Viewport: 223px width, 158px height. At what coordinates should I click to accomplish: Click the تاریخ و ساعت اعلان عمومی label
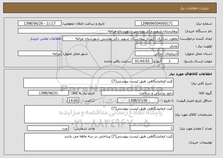pyautogui.click(x=84, y=23)
